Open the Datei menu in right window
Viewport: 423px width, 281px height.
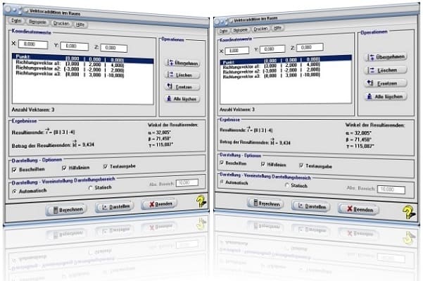(x=223, y=31)
